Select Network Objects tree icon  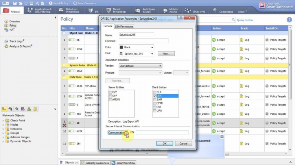(x=4, y=109)
